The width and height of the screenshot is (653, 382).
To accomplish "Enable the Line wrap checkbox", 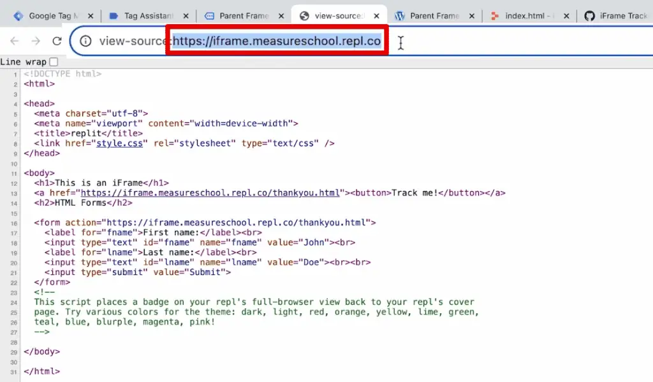I will [54, 61].
